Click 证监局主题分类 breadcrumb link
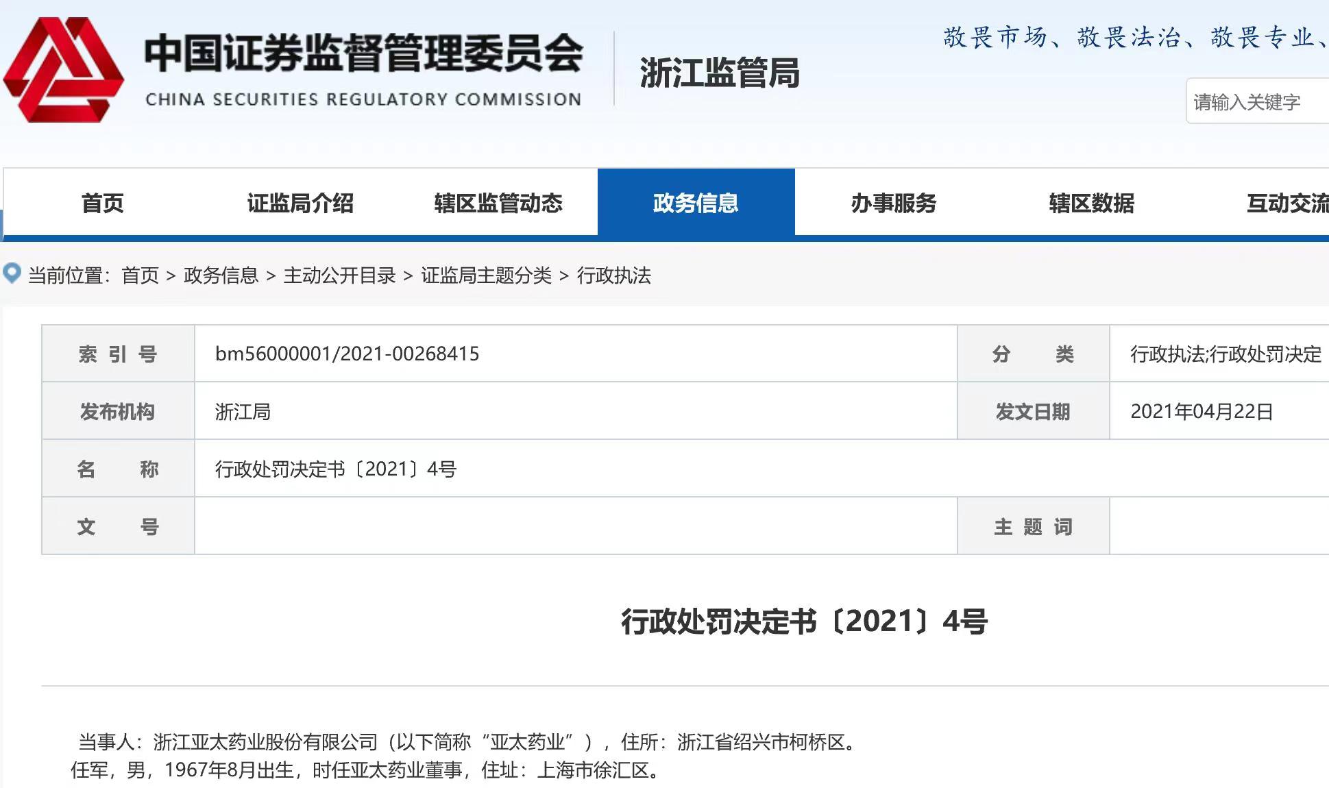This screenshot has height=788, width=1329. pos(486,275)
